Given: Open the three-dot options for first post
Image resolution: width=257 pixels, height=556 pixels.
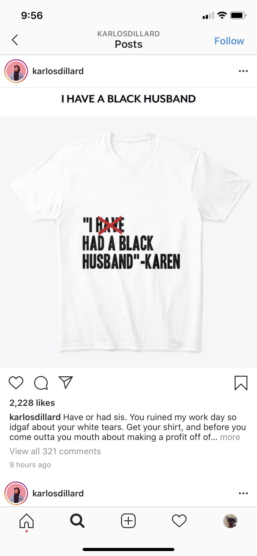Looking at the screenshot, I should [x=243, y=71].
